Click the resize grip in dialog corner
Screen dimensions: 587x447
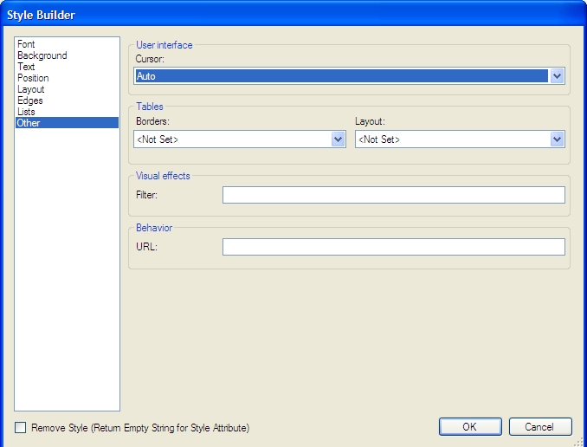tap(580, 441)
